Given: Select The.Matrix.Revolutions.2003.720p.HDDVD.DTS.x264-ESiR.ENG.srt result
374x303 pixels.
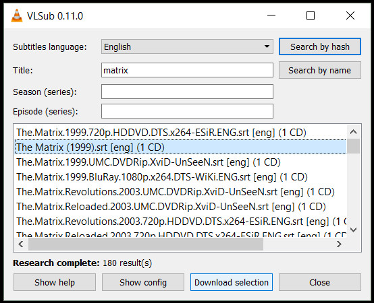Looking at the screenshot, I should click(x=180, y=222).
